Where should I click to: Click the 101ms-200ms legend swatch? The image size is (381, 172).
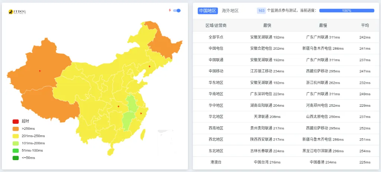pyautogui.click(x=16, y=143)
